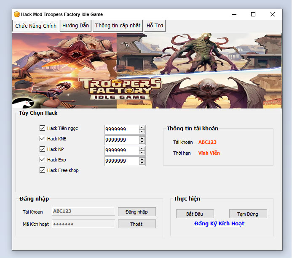The height and width of the screenshot is (259, 292).
Task: Toggle the Hack KNB checkbox
Action: coord(42,139)
